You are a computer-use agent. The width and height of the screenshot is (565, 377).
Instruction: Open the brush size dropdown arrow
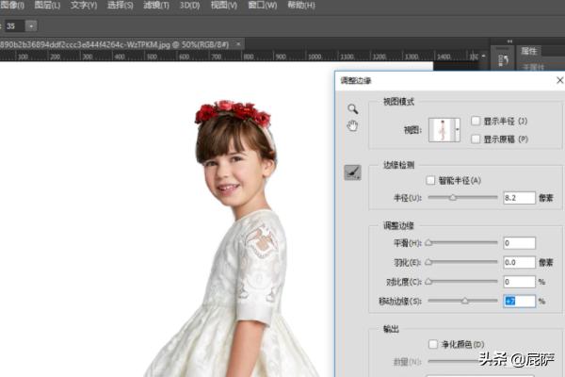32,25
